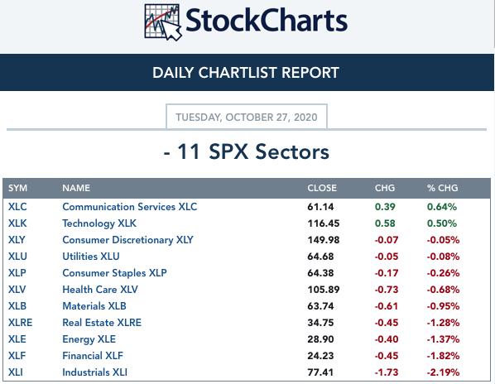Open Technology XLK chart link
The width and height of the screenshot is (495, 384).
99,223
